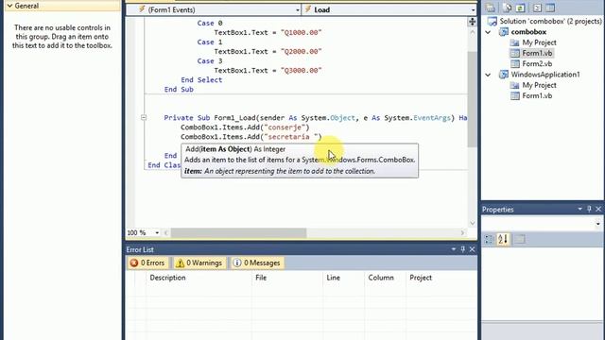The image size is (605, 340).
Task: Sort Error List by Description column
Action: (x=167, y=278)
